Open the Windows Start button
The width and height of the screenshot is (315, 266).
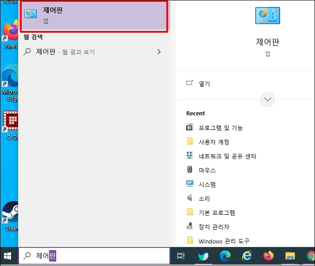click(x=8, y=256)
